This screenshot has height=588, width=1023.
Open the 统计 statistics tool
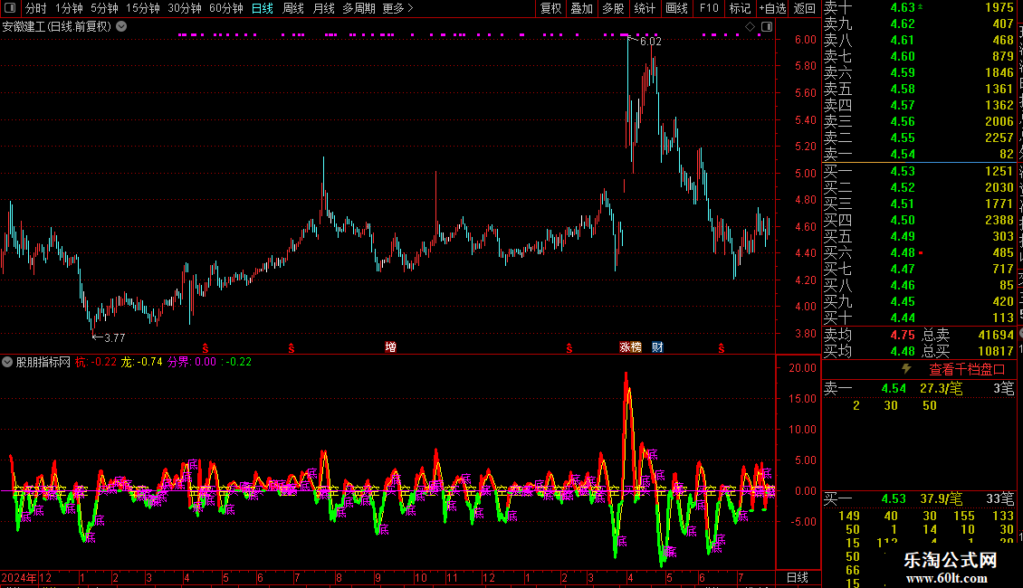[x=645, y=8]
